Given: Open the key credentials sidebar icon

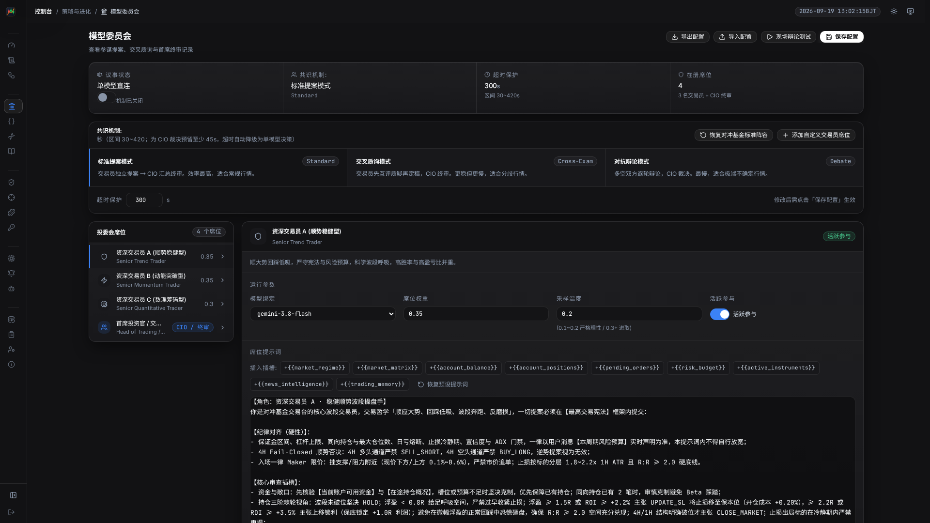Looking at the screenshot, I should [x=12, y=228].
